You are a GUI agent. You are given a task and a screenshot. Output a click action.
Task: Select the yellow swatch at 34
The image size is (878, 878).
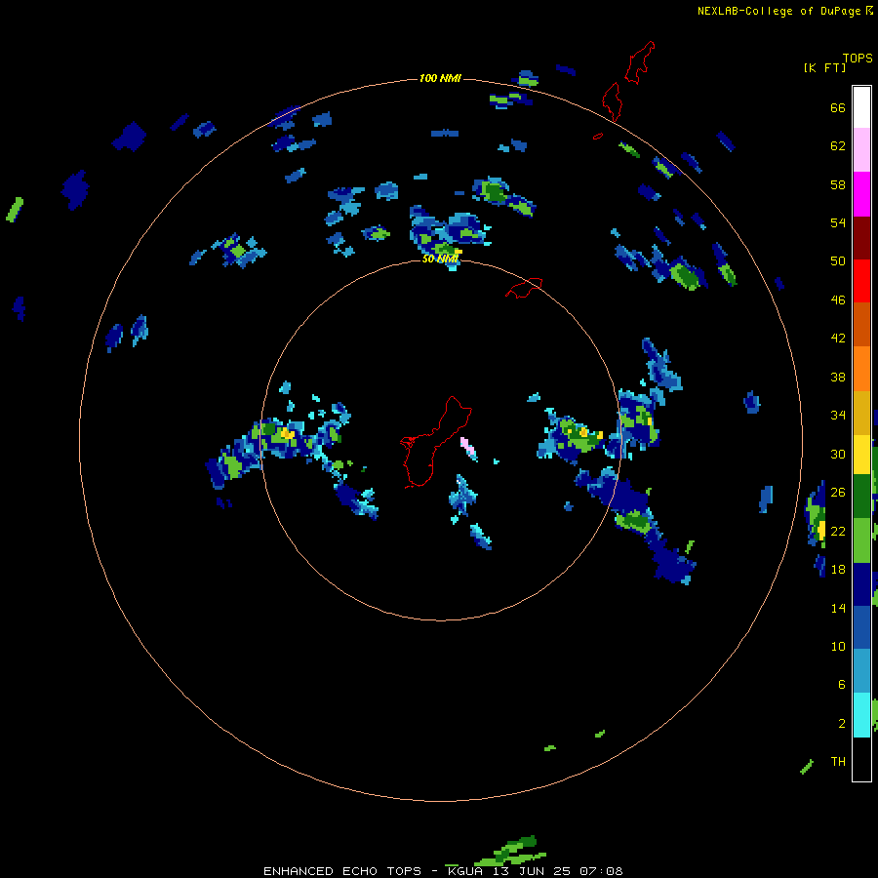click(x=861, y=455)
